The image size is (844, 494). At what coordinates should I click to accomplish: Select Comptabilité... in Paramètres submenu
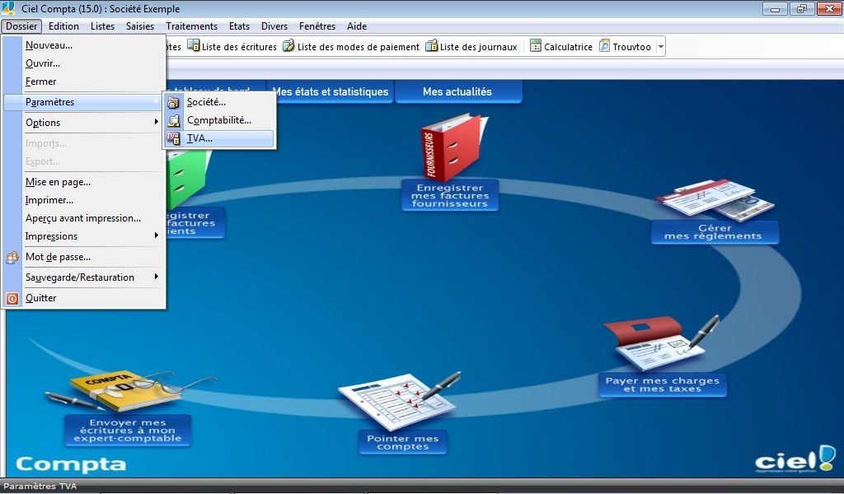pos(219,120)
